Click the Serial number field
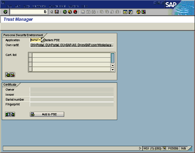Image resolution: width=195 pixels, height=153 pixels. pyautogui.click(x=72, y=99)
